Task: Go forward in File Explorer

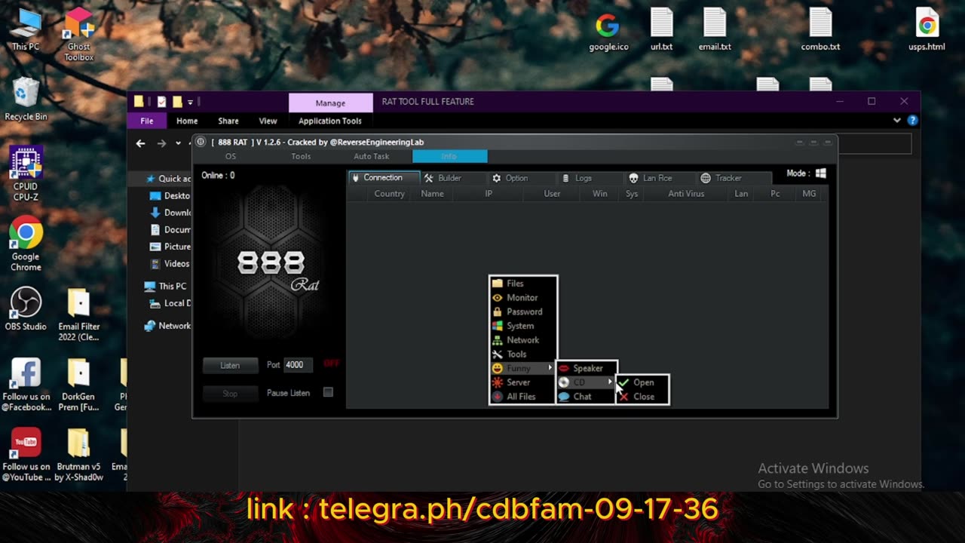Action: [x=161, y=143]
